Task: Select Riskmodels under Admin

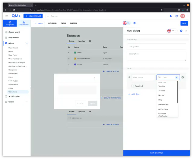Action: [x=13, y=73]
